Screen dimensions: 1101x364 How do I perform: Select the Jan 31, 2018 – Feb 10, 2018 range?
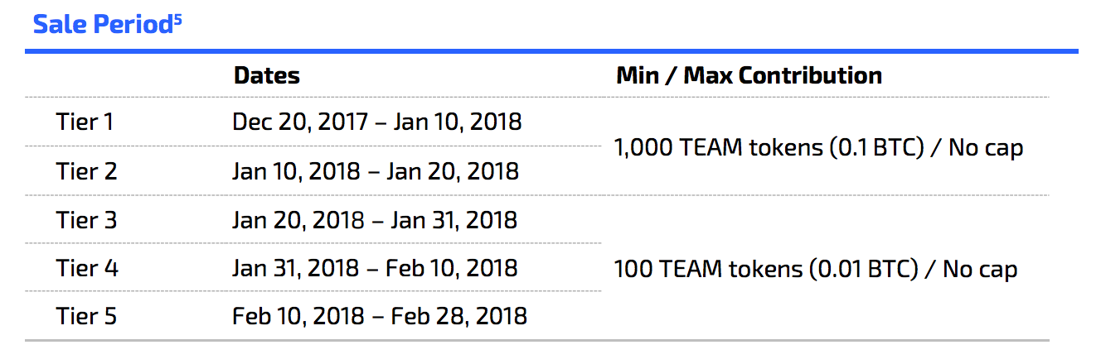(x=375, y=268)
